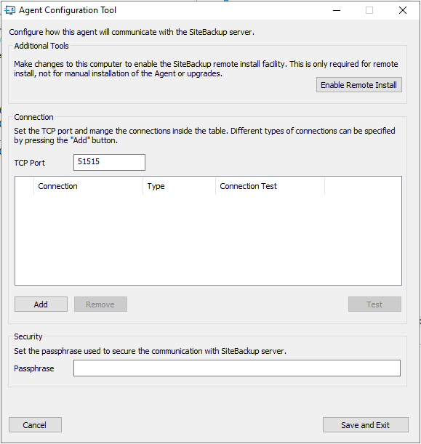The height and width of the screenshot is (444, 421).
Task: Click the Agent Configuration Tool title bar icon
Action: pos(10,10)
